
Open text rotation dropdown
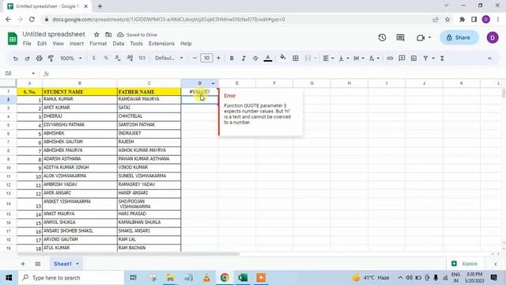click(374, 58)
